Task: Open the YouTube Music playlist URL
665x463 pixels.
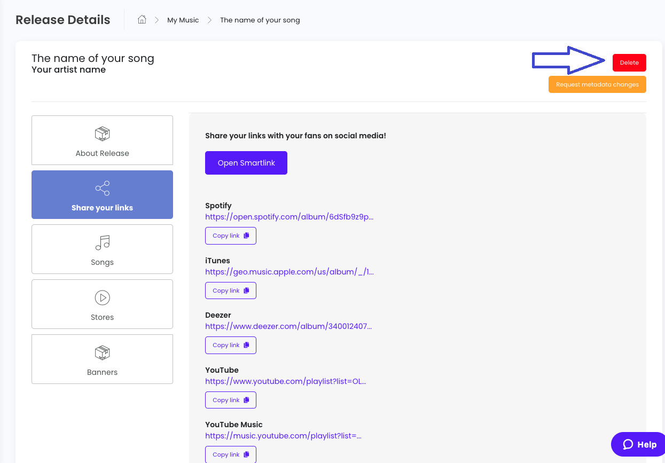Action: point(283,436)
